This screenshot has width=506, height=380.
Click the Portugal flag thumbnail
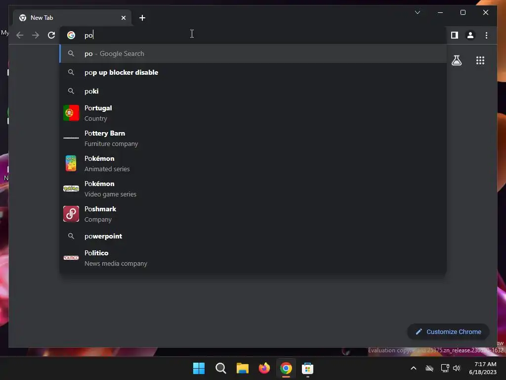pyautogui.click(x=71, y=113)
